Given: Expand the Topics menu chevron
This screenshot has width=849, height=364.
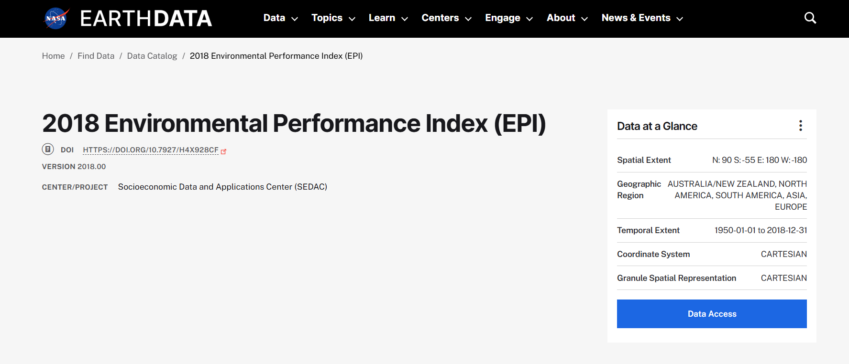Looking at the screenshot, I should pyautogui.click(x=352, y=19).
